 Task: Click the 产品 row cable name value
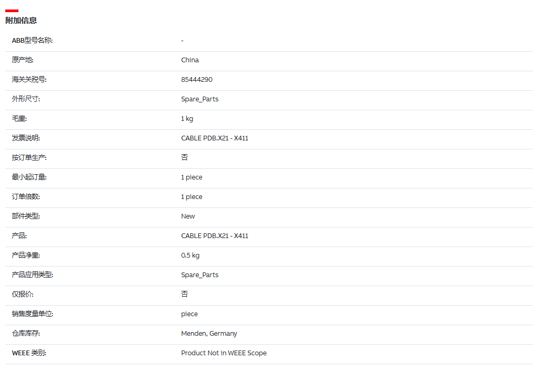(214, 236)
